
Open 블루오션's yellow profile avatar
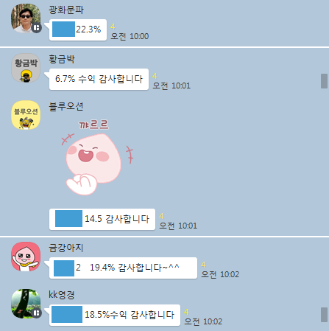[x=26, y=115]
